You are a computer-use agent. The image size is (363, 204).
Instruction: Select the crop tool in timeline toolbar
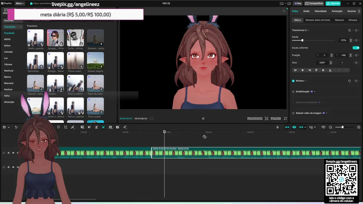66,127
